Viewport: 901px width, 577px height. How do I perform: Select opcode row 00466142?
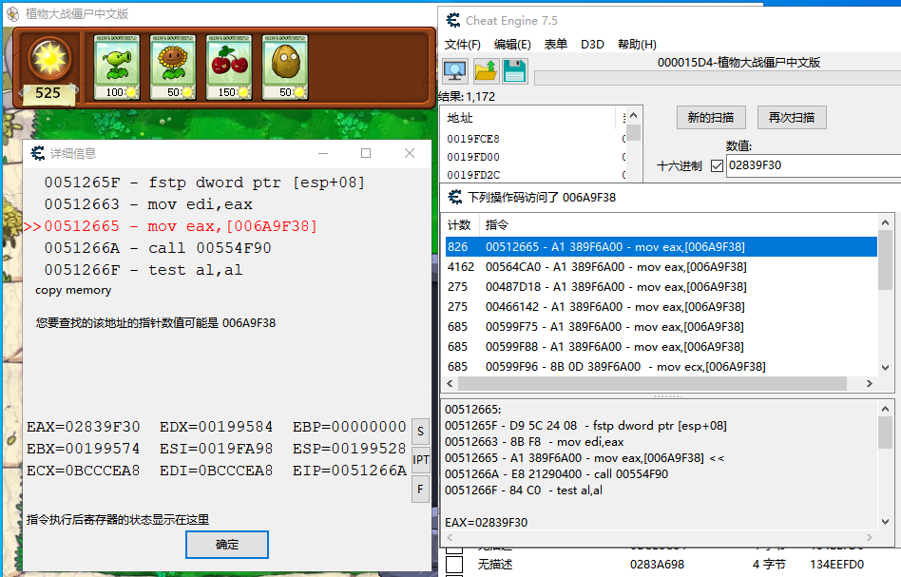tap(661, 307)
